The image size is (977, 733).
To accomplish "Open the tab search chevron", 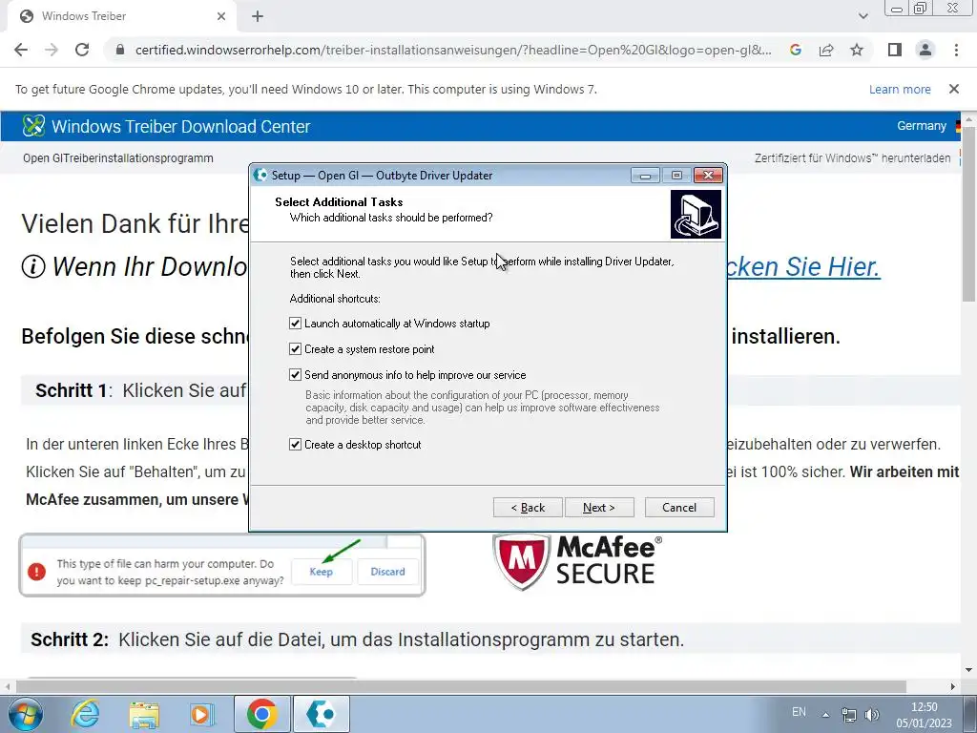I will [x=863, y=16].
